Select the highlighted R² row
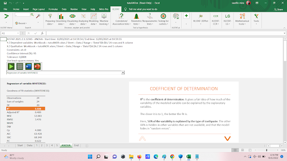287x161 pixels. pos(26,109)
